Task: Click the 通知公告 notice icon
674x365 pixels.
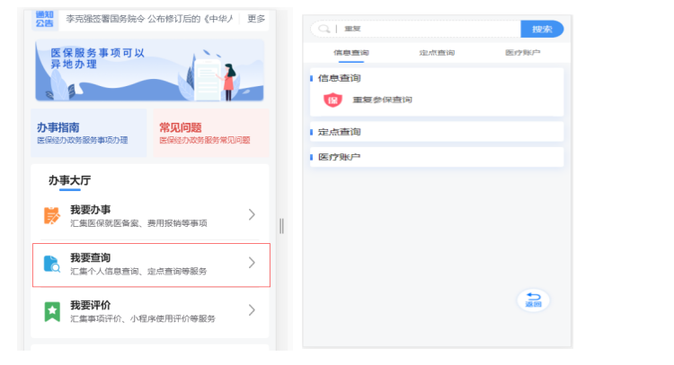Action: (x=44, y=19)
